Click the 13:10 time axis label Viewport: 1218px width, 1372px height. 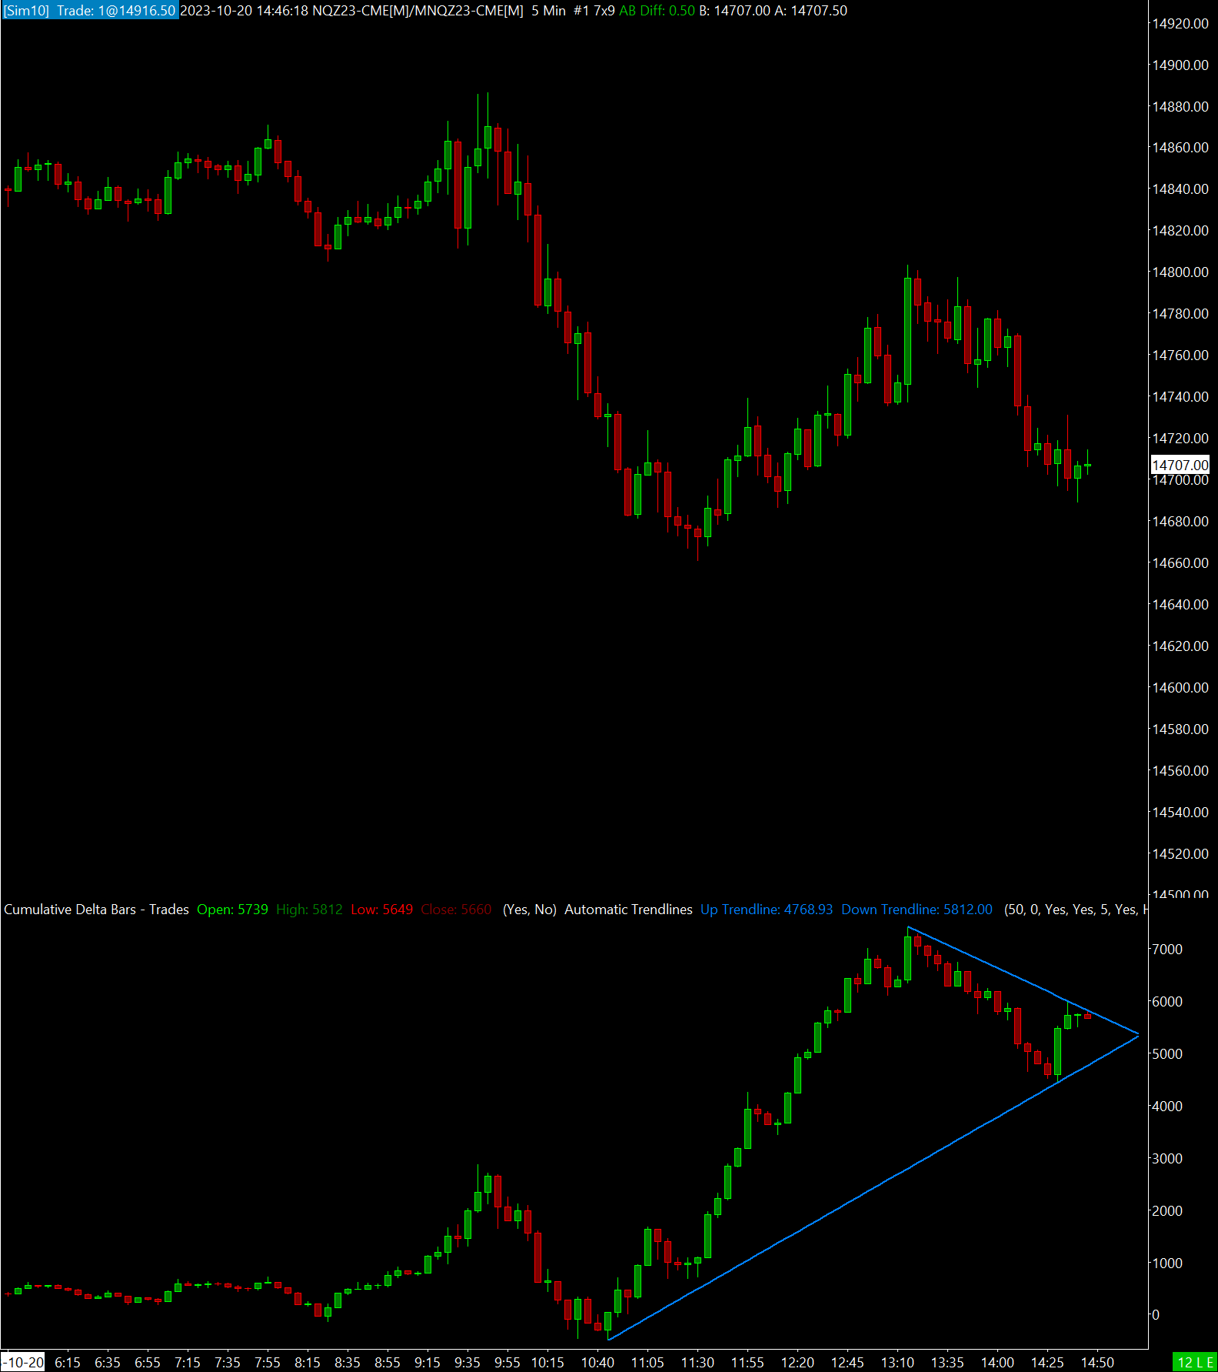tap(897, 1363)
